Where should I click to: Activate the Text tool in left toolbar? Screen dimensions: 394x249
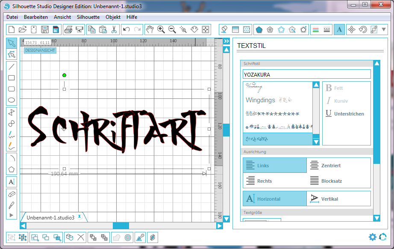point(12,182)
